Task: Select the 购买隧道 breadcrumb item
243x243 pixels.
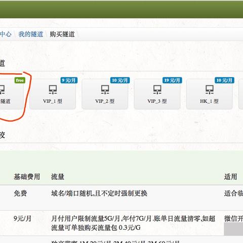Action: tap(62, 34)
